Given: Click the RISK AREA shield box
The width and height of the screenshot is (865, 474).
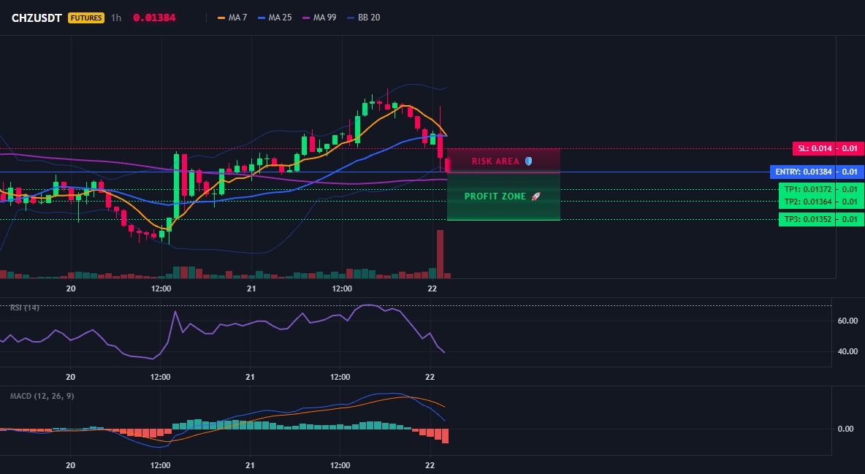Looking at the screenshot, I should [x=503, y=161].
